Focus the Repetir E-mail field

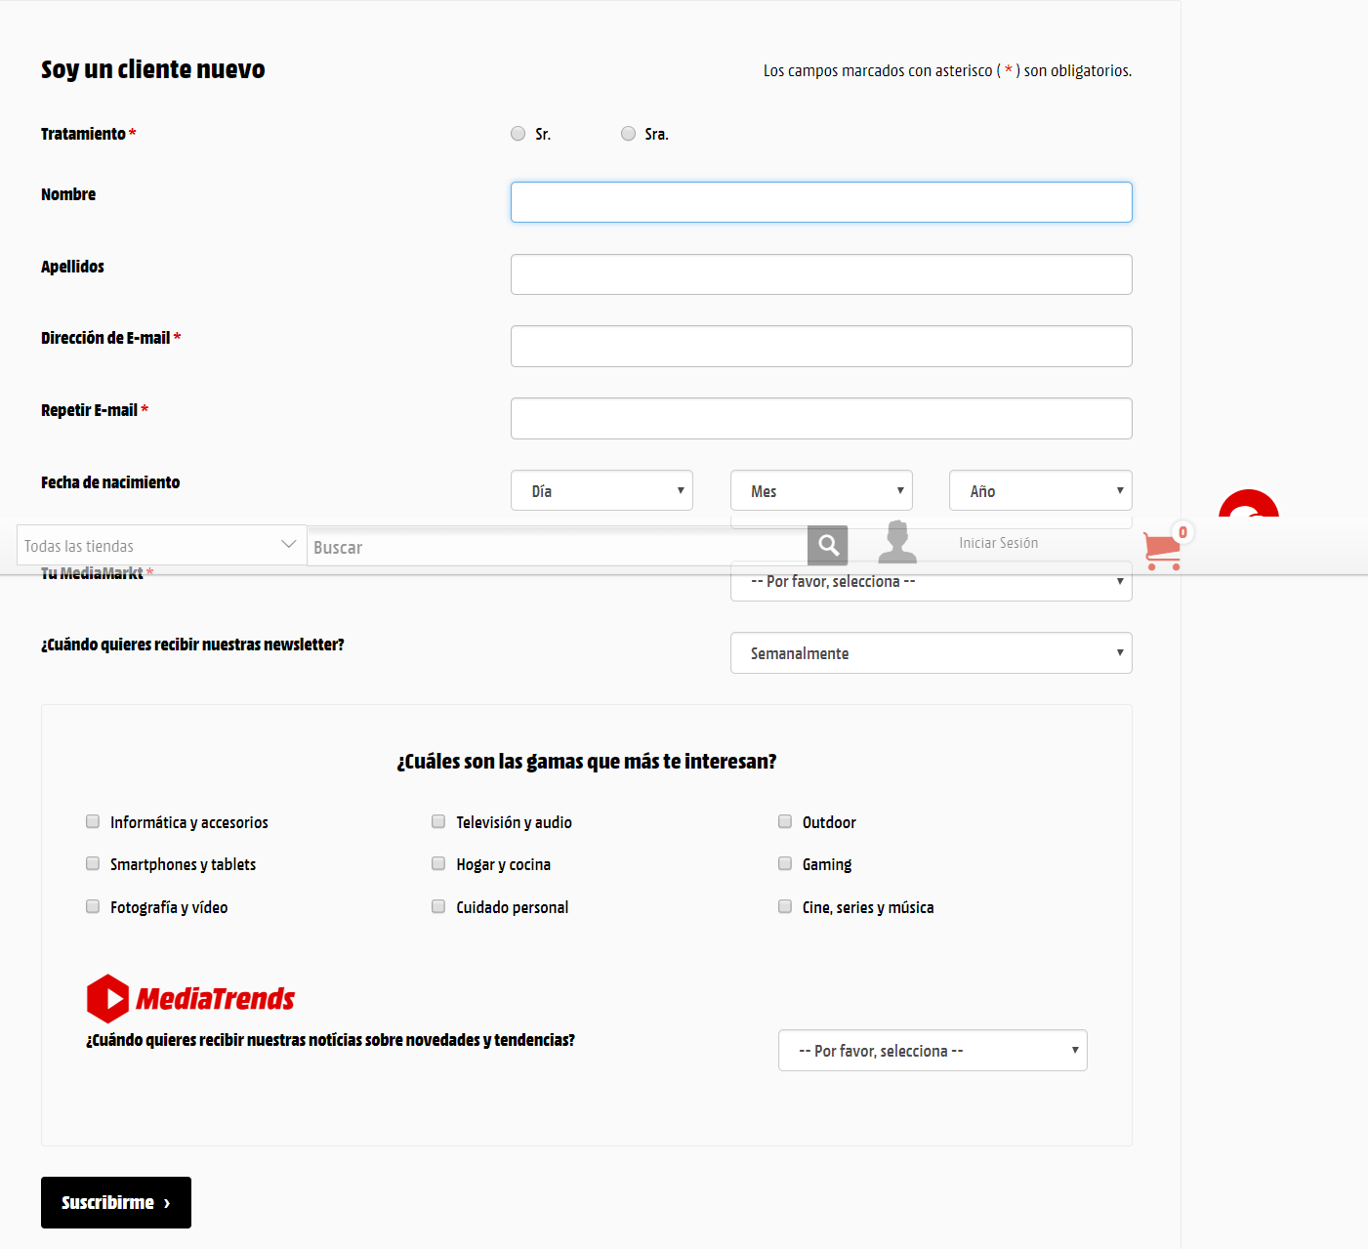821,419
